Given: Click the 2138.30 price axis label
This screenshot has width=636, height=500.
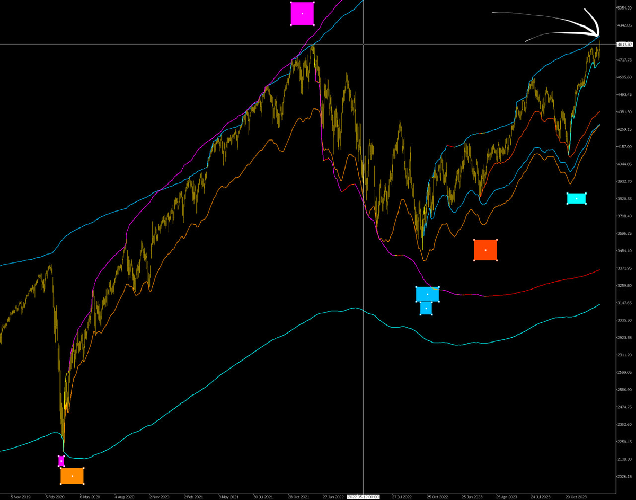Looking at the screenshot, I should point(625,459).
